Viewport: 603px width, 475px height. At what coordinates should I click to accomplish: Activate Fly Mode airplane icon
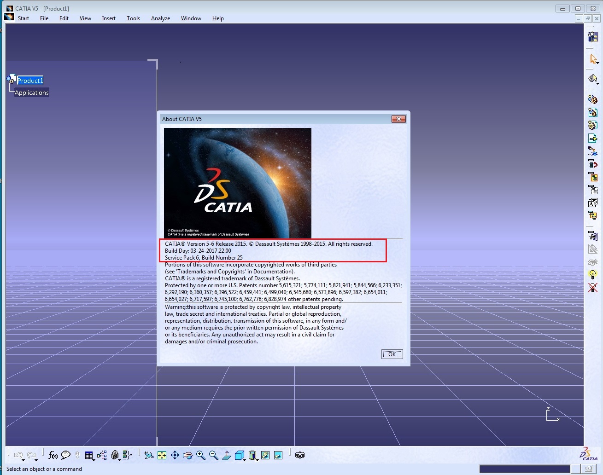tap(149, 455)
